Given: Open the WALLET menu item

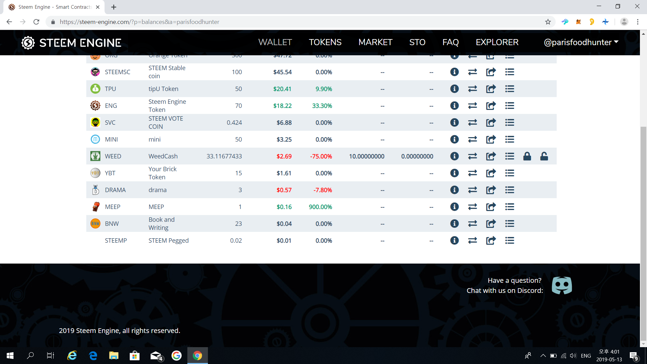Looking at the screenshot, I should (x=275, y=42).
